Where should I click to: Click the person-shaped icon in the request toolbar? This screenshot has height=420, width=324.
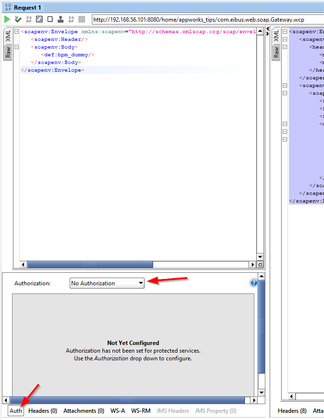[x=61, y=19]
